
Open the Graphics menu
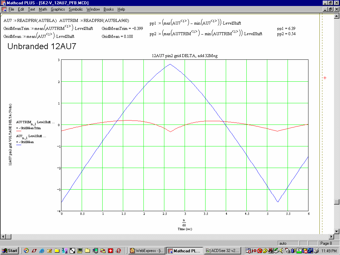pos(58,9)
